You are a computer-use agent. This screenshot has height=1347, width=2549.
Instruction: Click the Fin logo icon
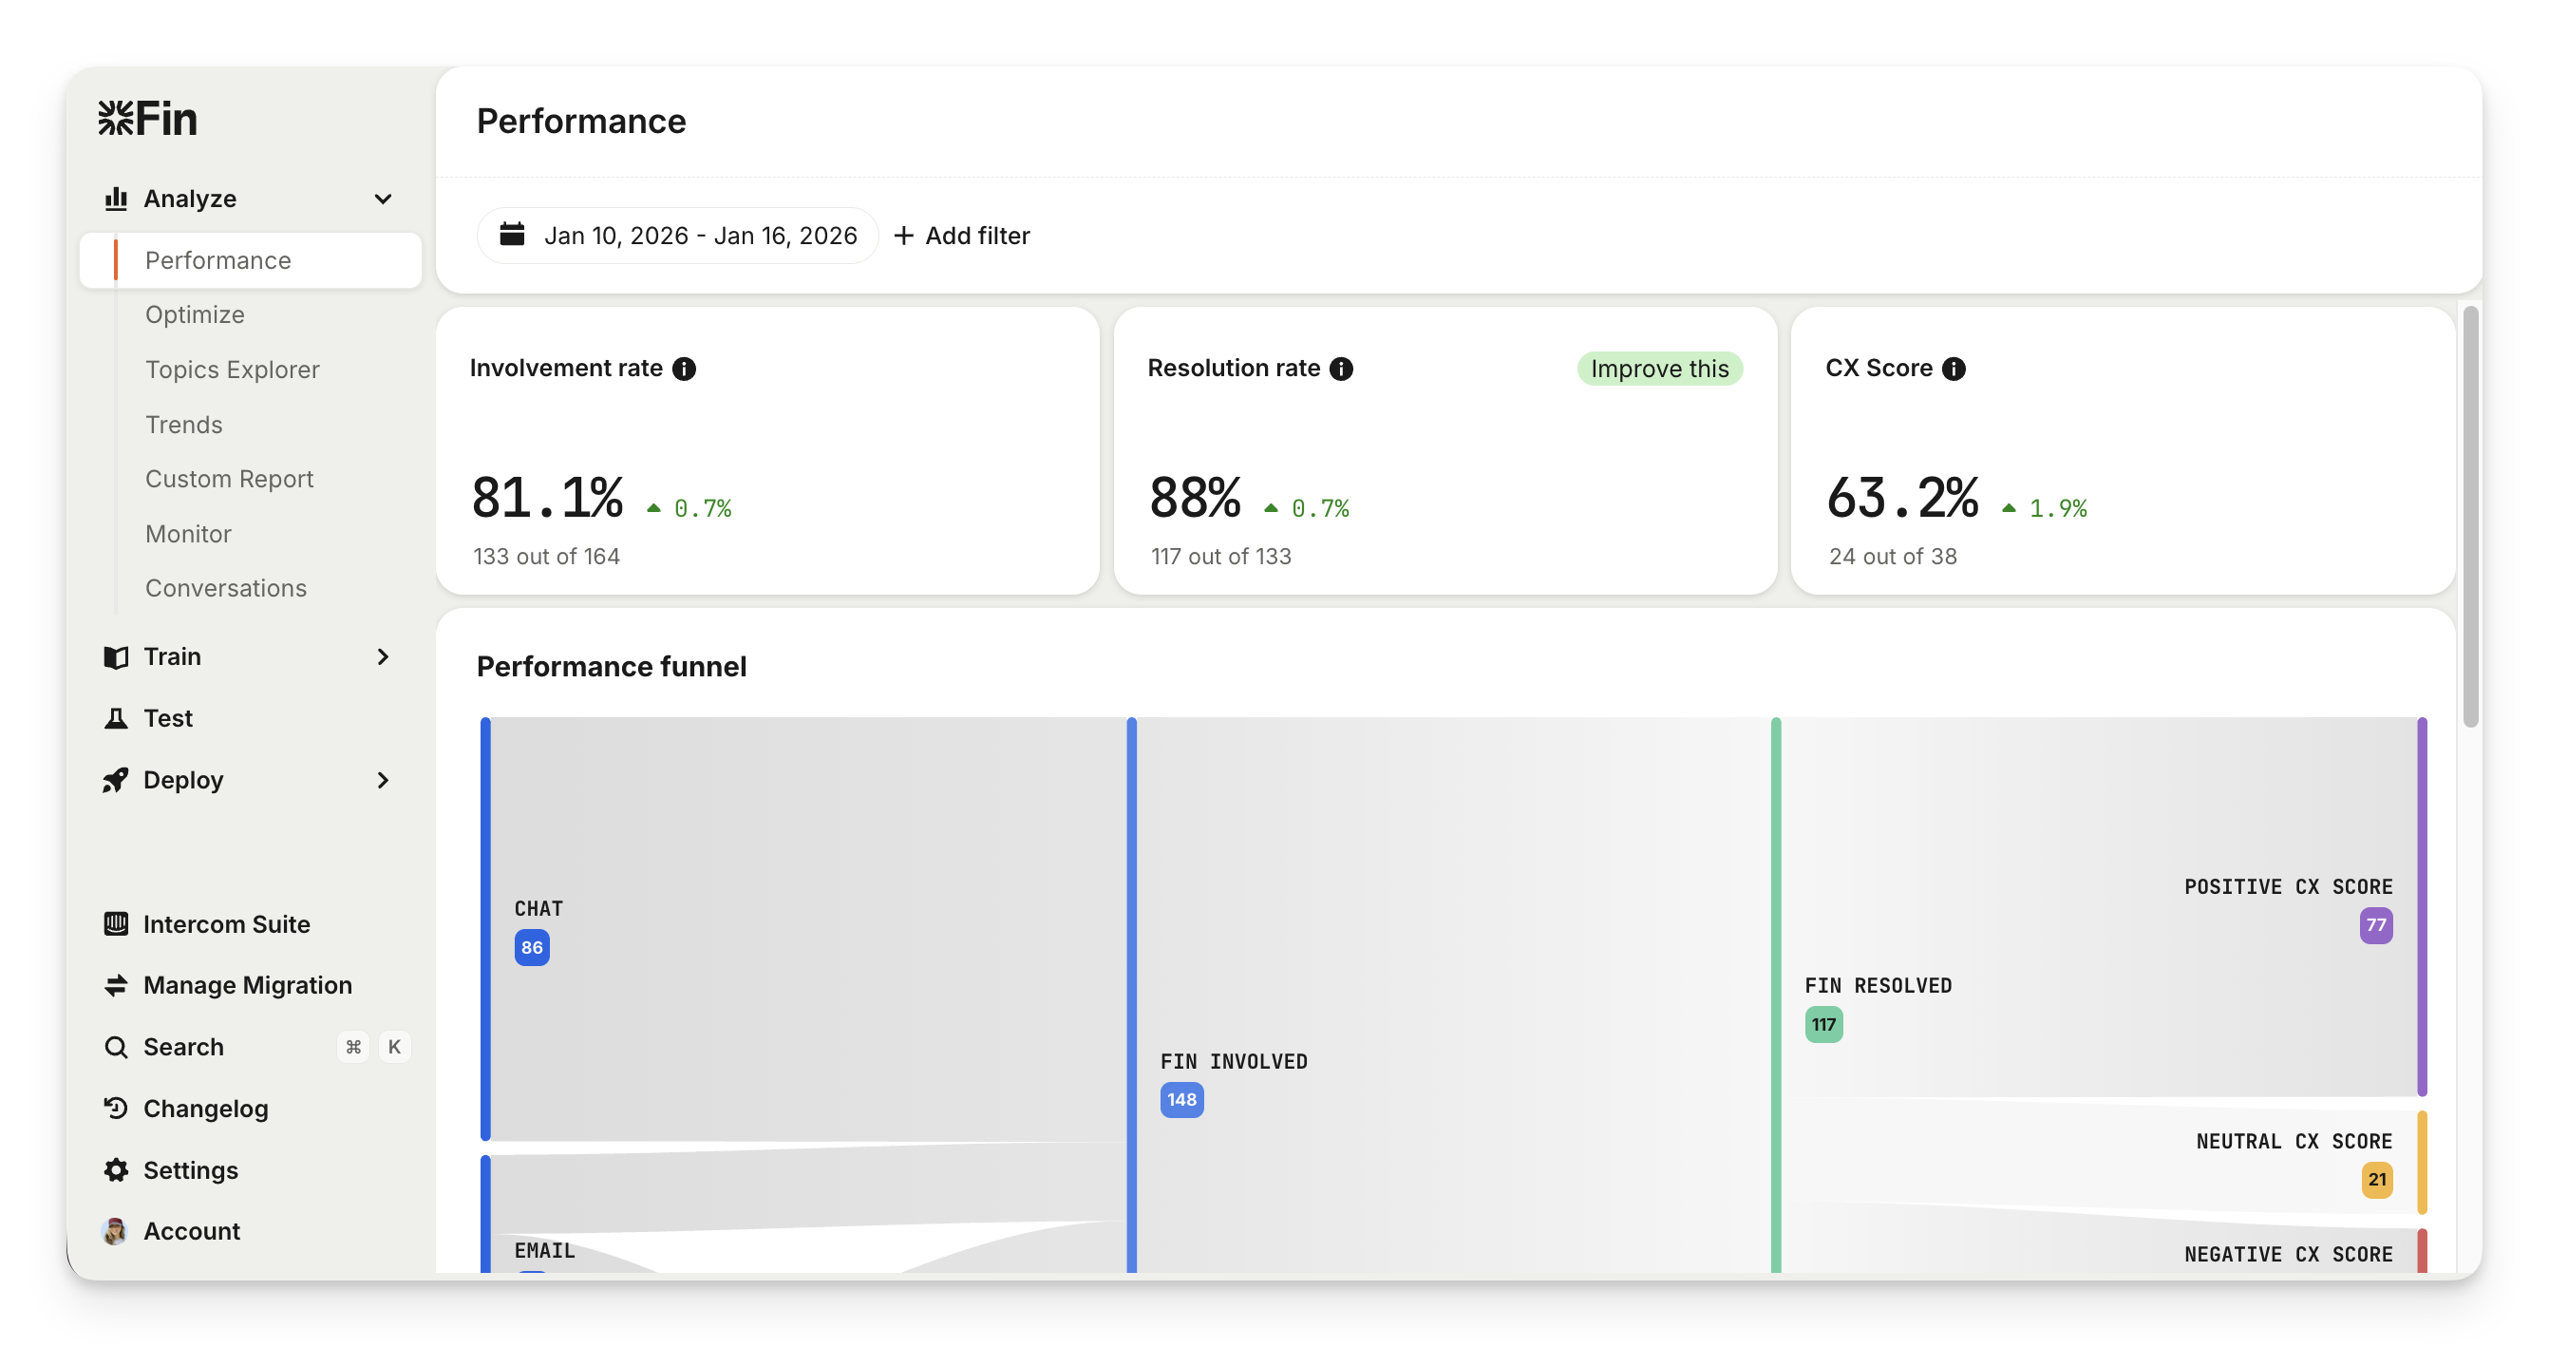(x=116, y=118)
